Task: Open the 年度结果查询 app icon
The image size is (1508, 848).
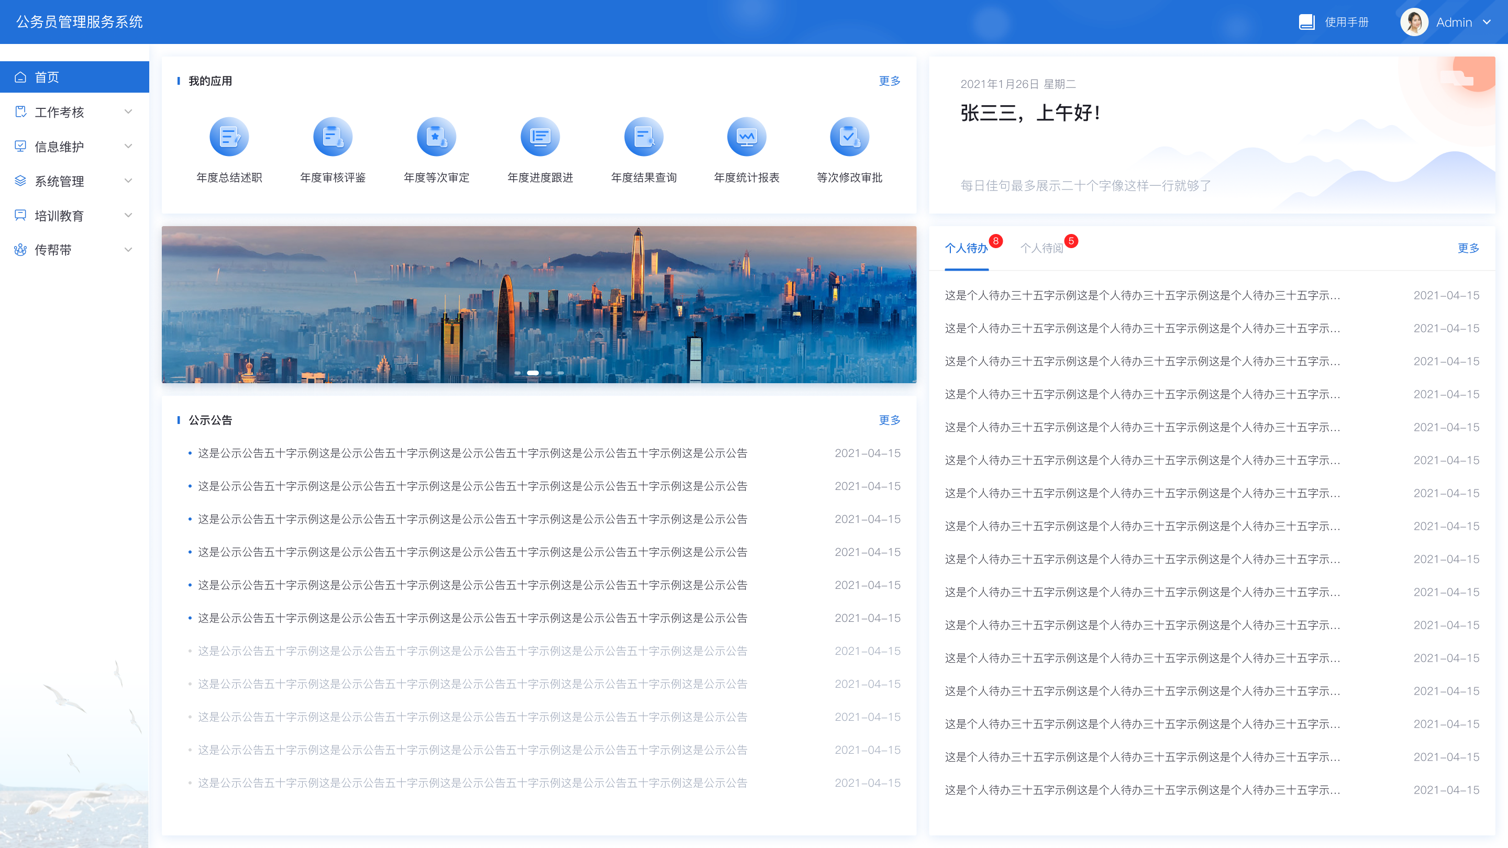Action: click(x=644, y=137)
